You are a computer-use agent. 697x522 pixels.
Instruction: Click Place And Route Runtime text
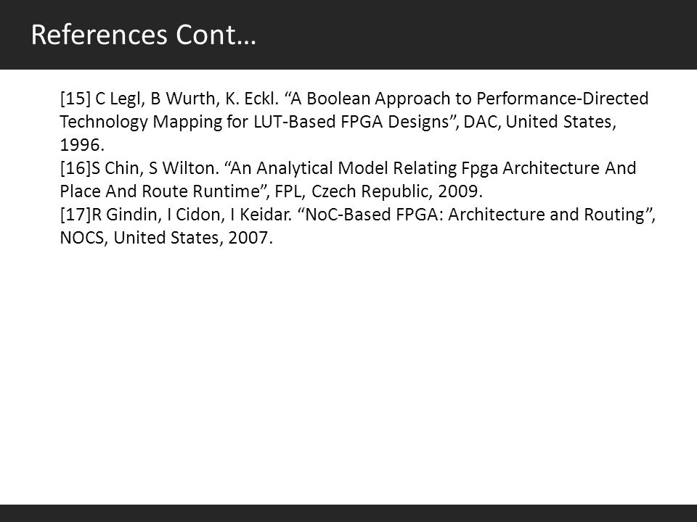[x=160, y=191]
